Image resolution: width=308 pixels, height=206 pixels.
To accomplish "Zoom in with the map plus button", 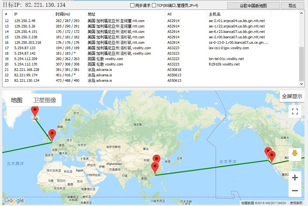I will [295, 178].
